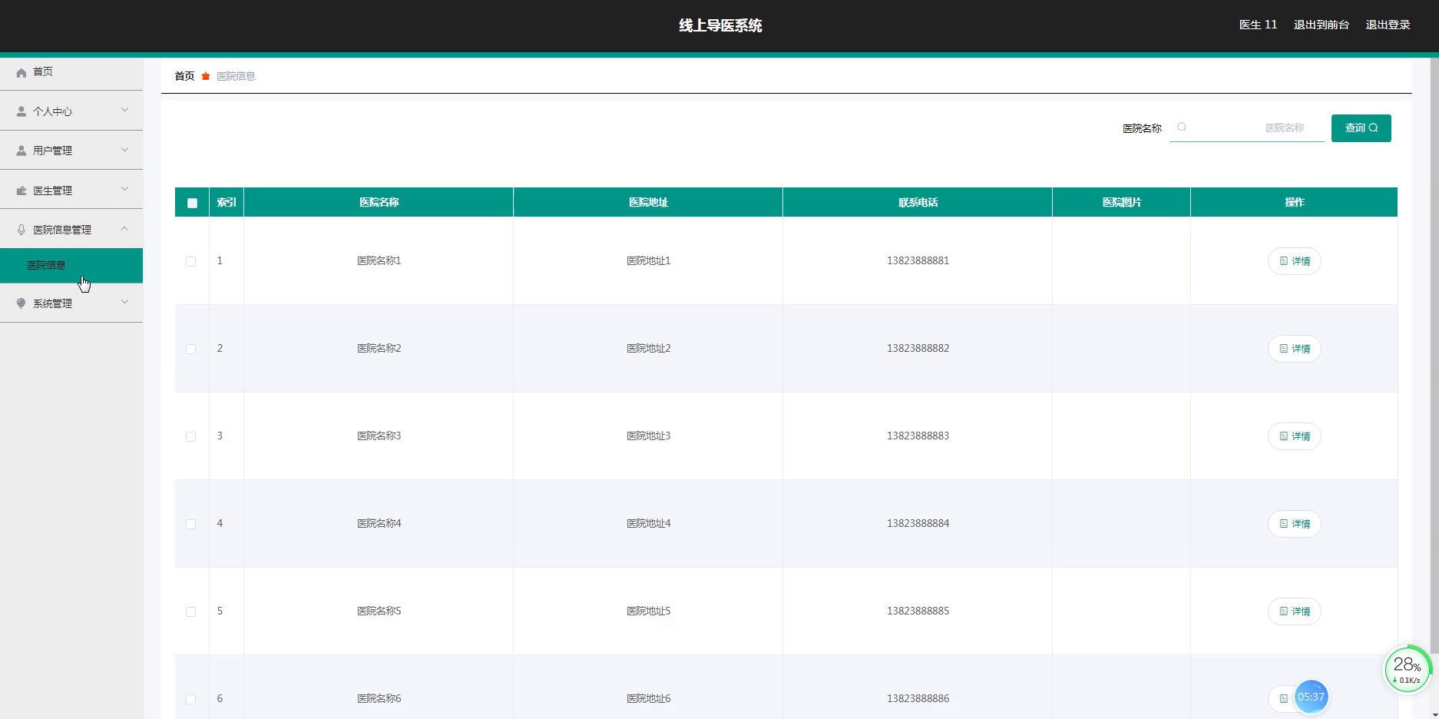Image resolution: width=1439 pixels, height=719 pixels.
Task: Click the blue 05:37 timer bubble
Action: (x=1311, y=697)
